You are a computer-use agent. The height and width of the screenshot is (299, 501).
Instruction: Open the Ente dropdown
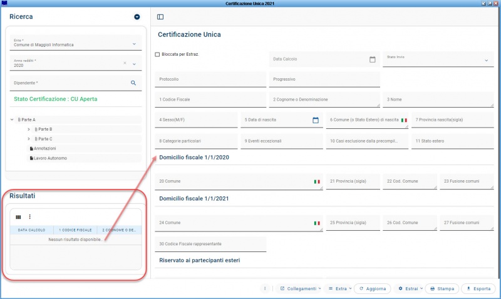[134, 44]
